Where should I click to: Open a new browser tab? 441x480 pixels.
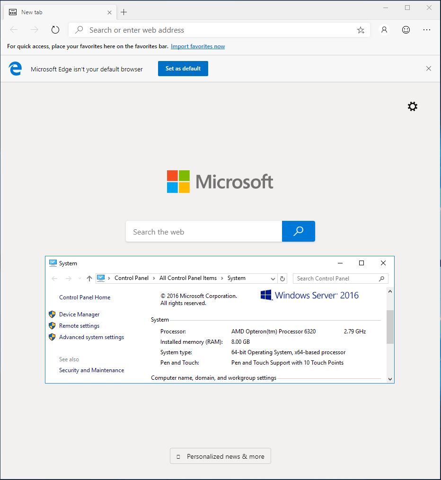pos(123,12)
